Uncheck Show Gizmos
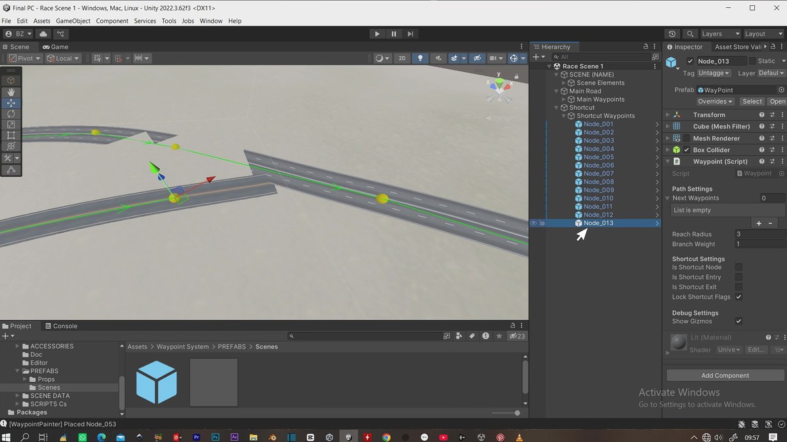The width and height of the screenshot is (787, 442). point(738,322)
